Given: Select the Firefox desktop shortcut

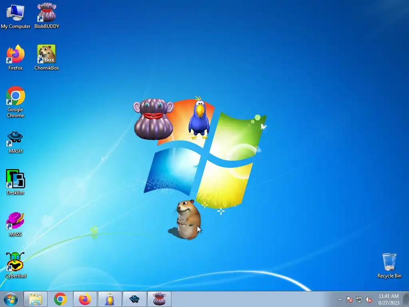Looking at the screenshot, I should pyautogui.click(x=16, y=58).
